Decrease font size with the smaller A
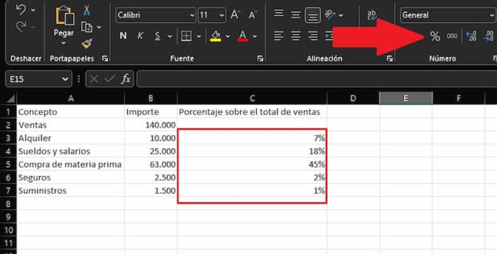 (x=253, y=14)
